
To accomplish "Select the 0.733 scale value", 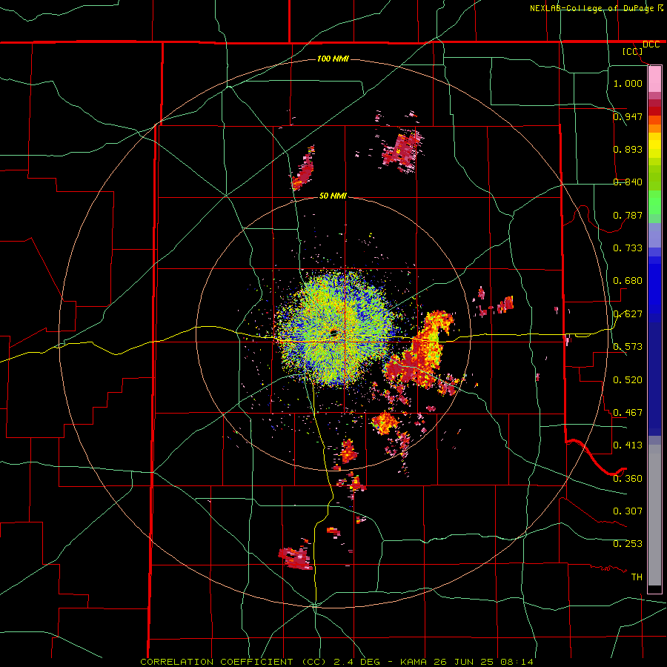I will pyautogui.click(x=628, y=248).
